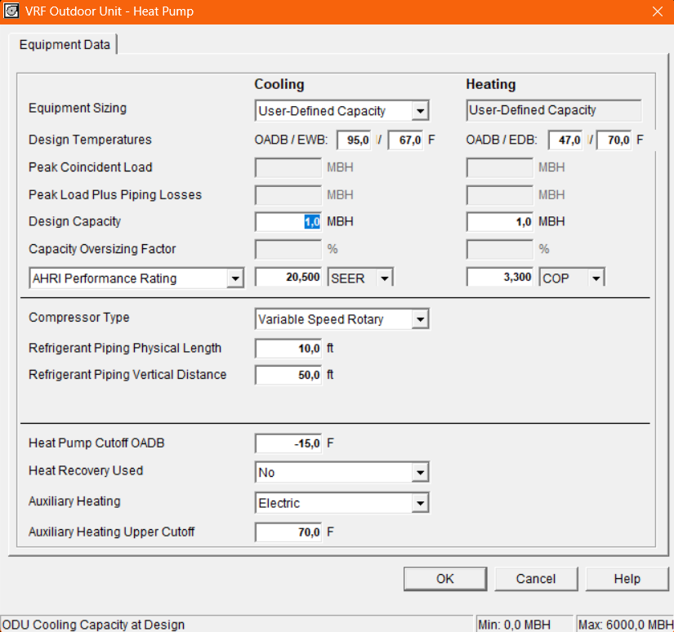Select the cooling EWB temperature field
This screenshot has width=674, height=632.
406,140
